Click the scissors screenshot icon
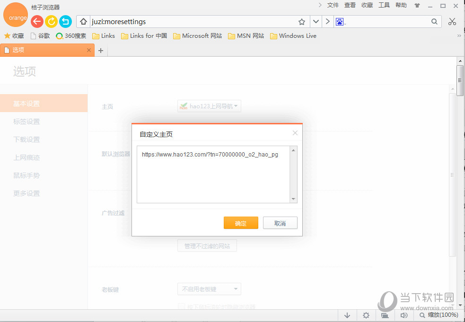 point(452,21)
